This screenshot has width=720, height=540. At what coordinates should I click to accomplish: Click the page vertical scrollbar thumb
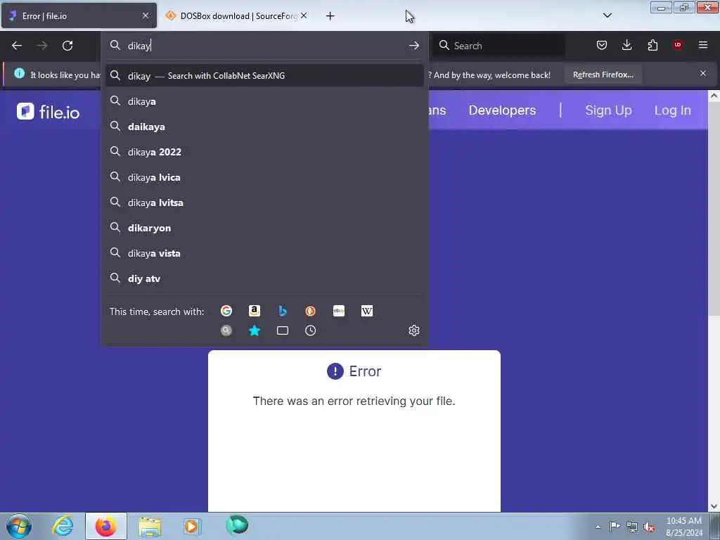714,209
